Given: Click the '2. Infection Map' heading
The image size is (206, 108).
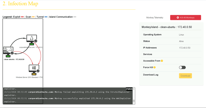Looking at the screenshot, I should tap(20, 3).
